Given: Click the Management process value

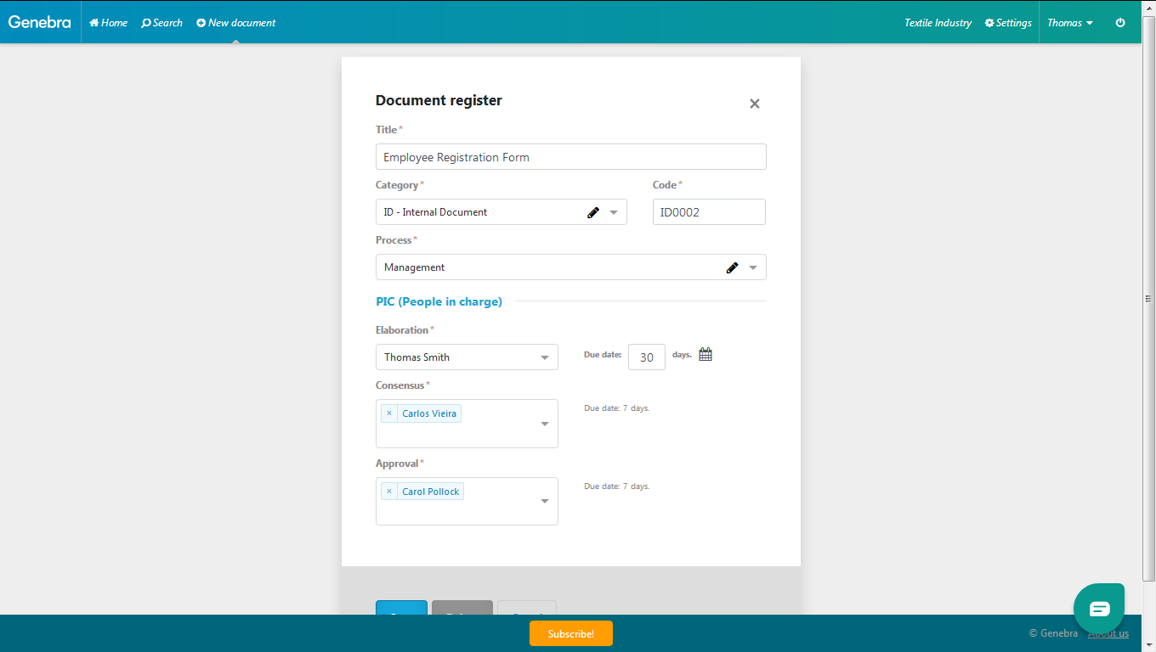Looking at the screenshot, I should [415, 267].
